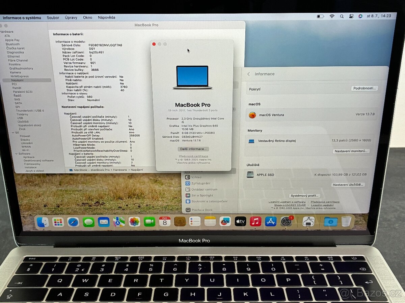Open Siri a Spotlight settings
This screenshot has height=303, width=405.
click(202, 195)
